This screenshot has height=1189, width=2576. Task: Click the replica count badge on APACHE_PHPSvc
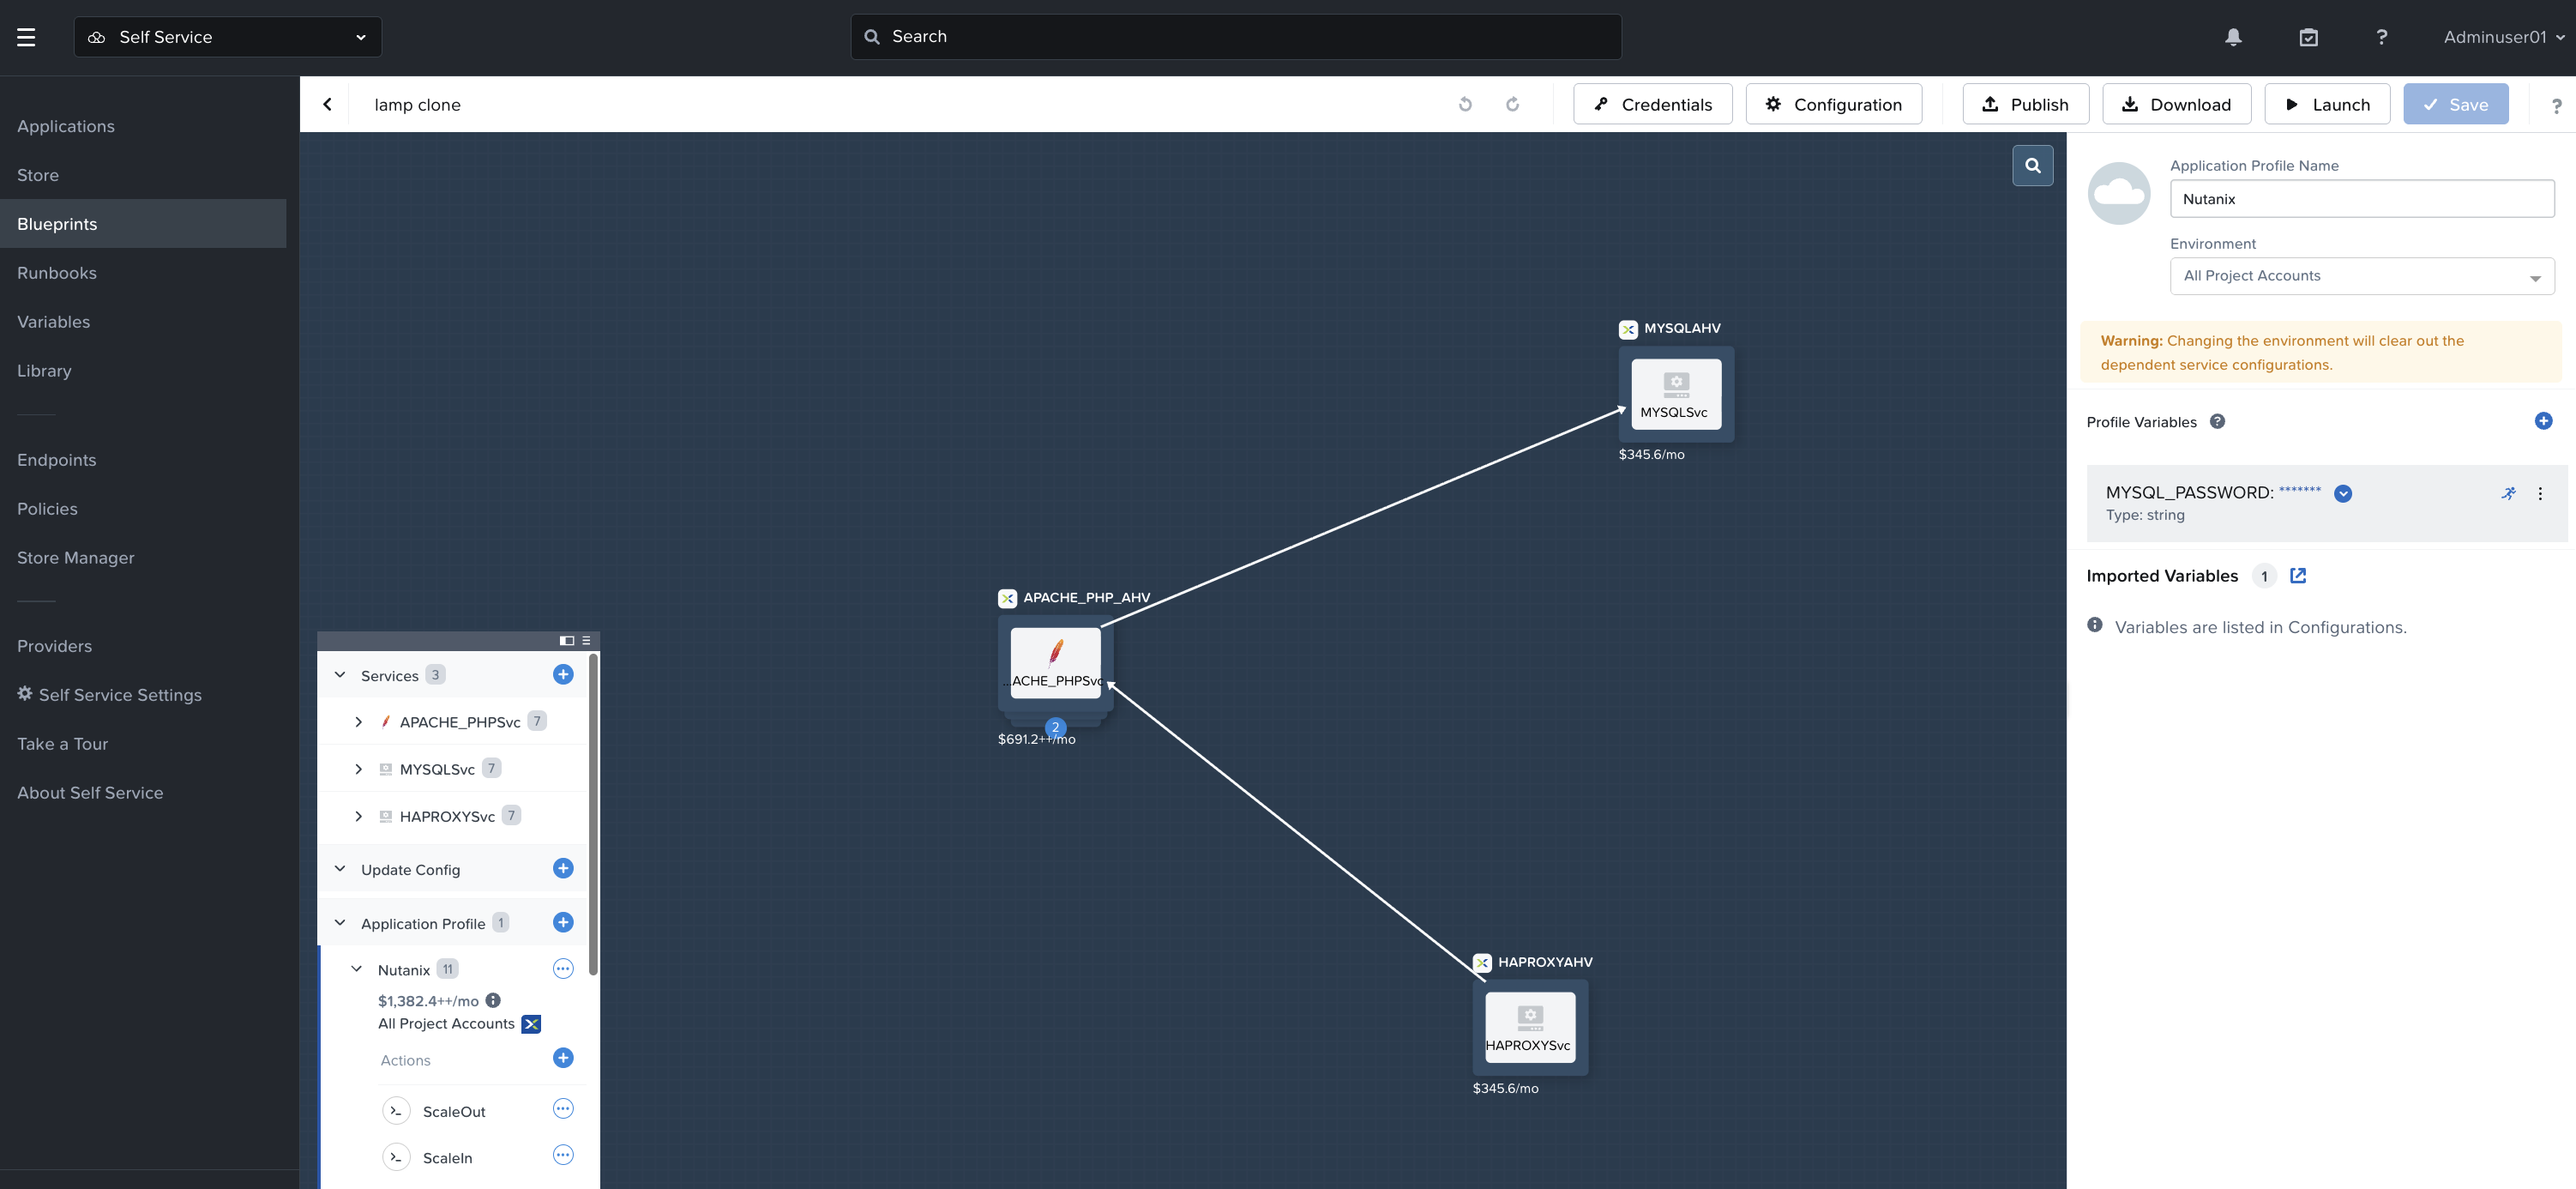[1055, 727]
